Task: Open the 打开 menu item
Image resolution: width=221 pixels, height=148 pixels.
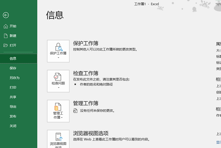Action: [19, 45]
